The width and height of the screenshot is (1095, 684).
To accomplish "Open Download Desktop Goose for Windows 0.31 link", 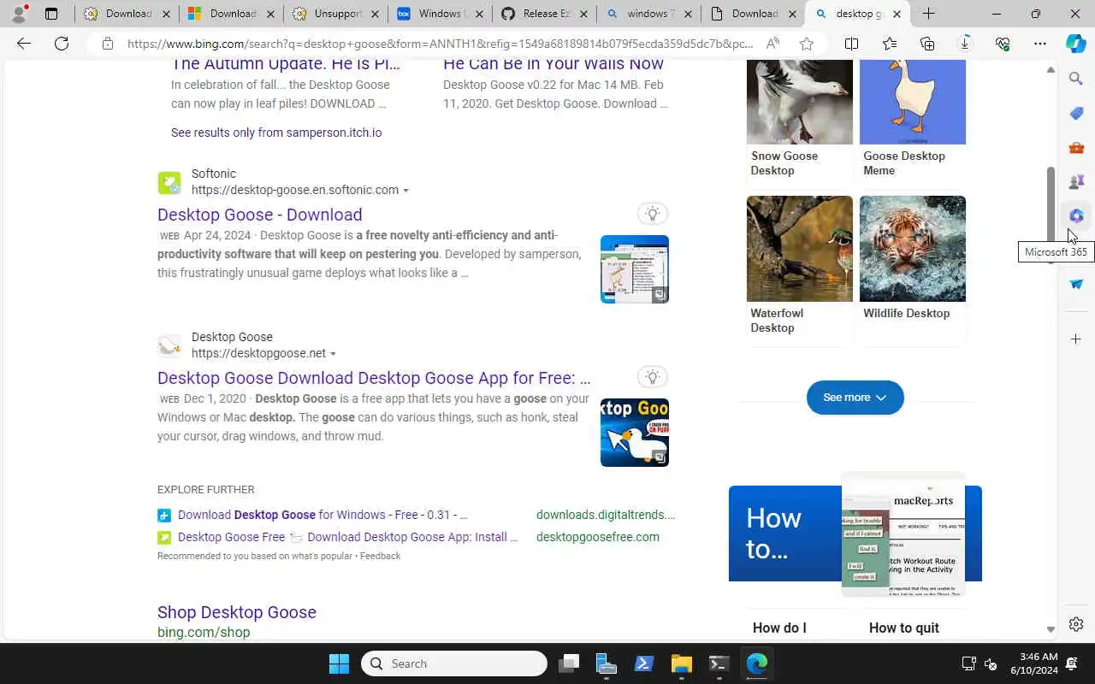I will click(x=323, y=515).
